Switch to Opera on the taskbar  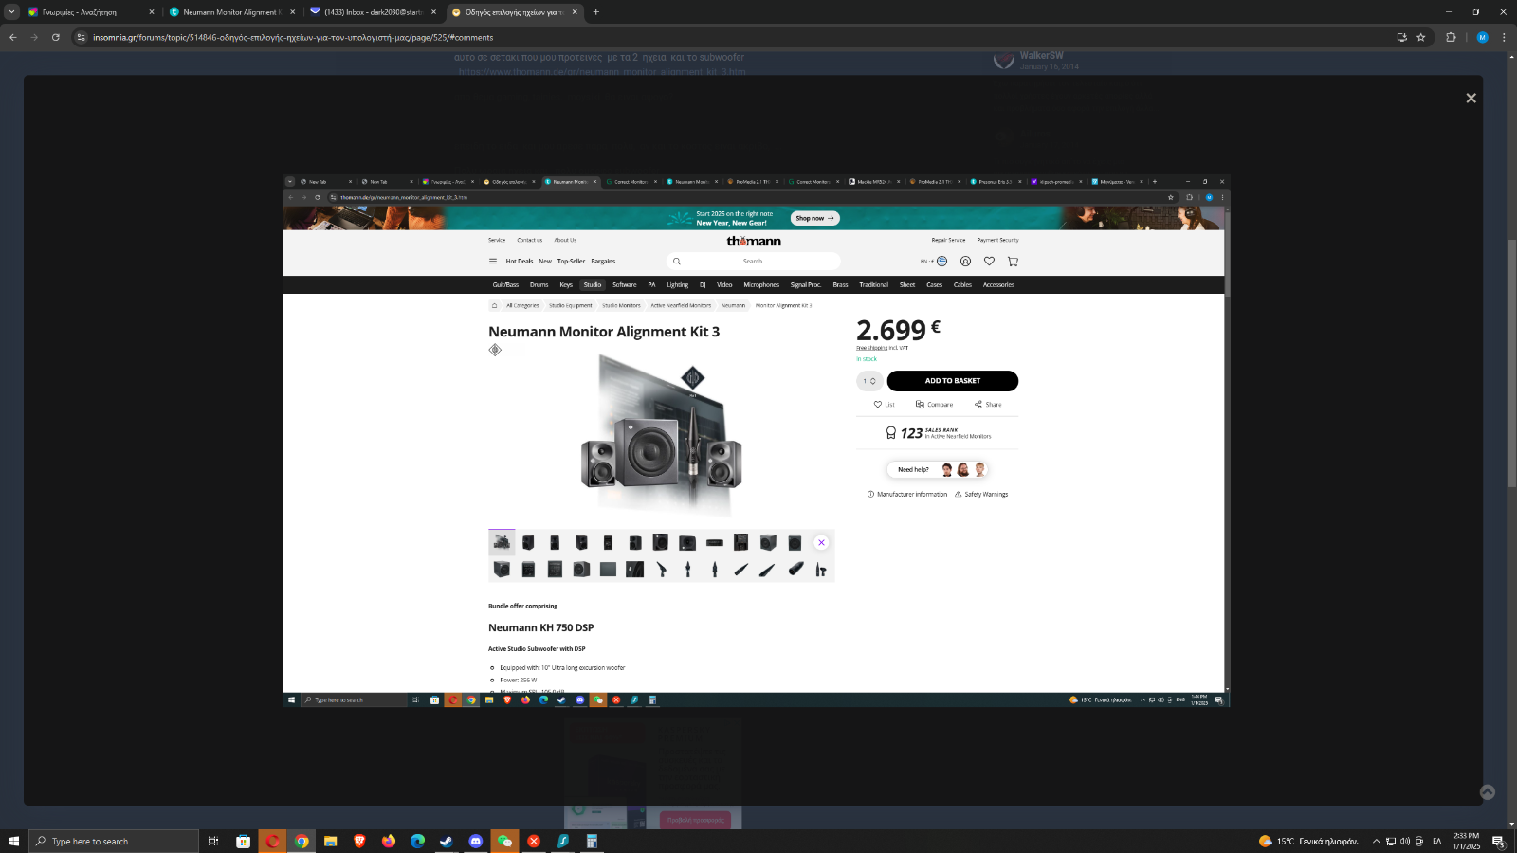272,841
